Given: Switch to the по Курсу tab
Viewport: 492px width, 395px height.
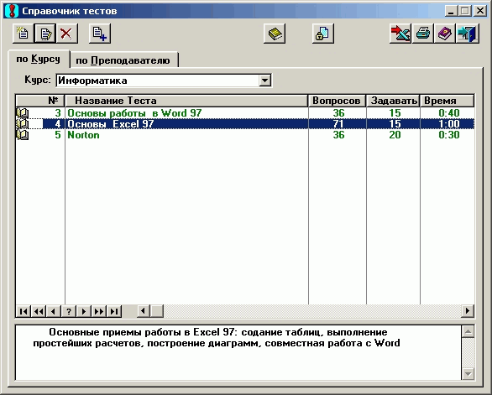Looking at the screenshot, I should pyautogui.click(x=39, y=59).
